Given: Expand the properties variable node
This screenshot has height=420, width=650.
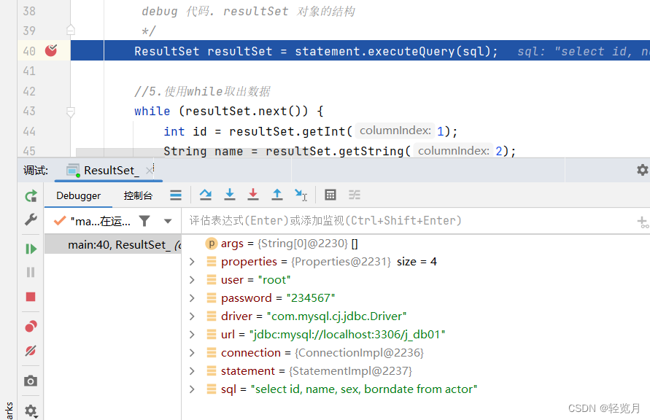Looking at the screenshot, I should click(191, 261).
